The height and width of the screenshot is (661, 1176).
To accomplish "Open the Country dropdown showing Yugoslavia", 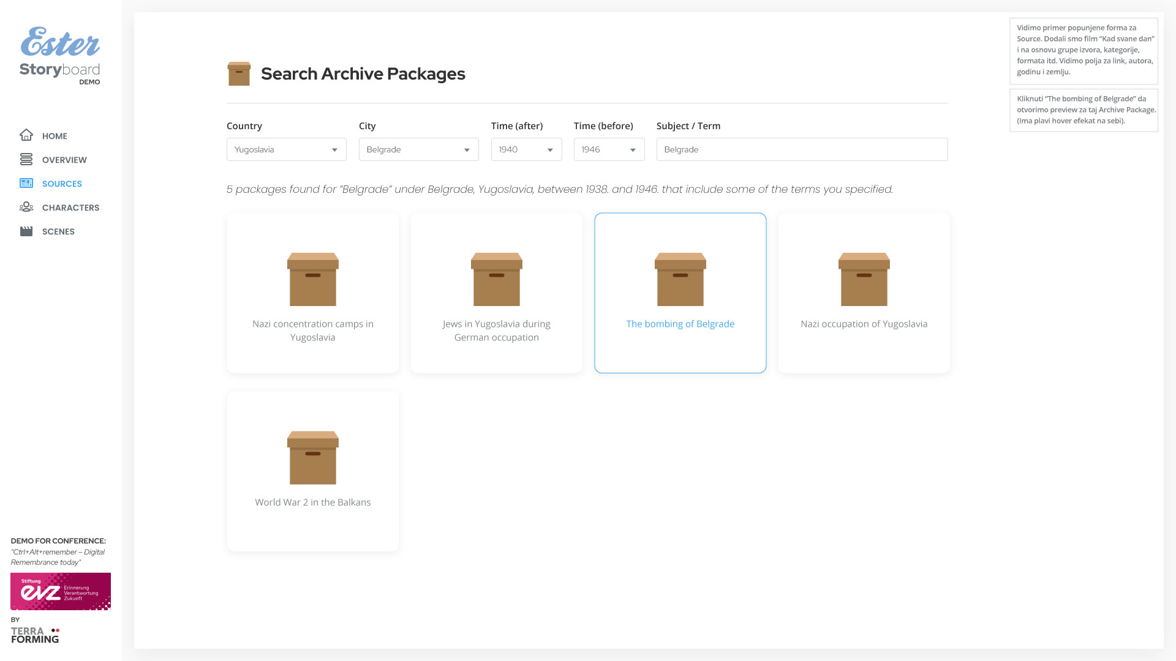I will 286,149.
